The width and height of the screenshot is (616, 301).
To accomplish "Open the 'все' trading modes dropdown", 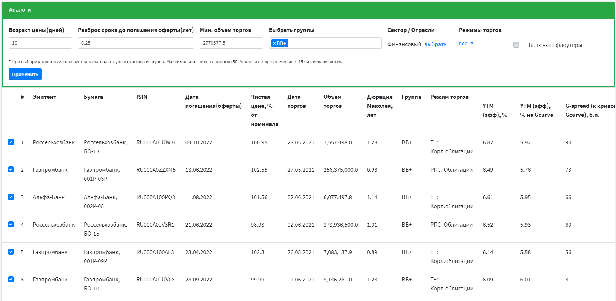I will [466, 44].
